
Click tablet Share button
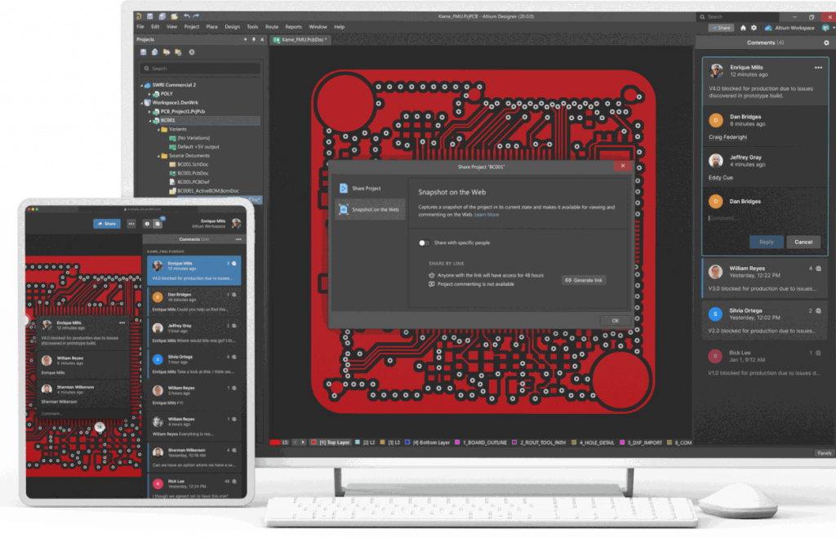(107, 224)
